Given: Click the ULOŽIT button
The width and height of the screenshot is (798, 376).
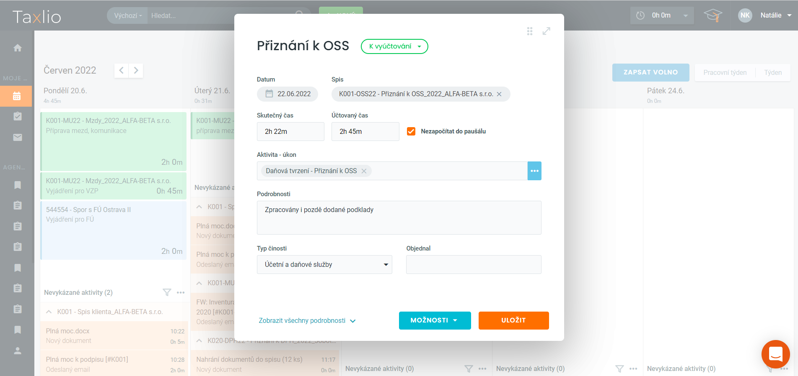Looking at the screenshot, I should (513, 320).
